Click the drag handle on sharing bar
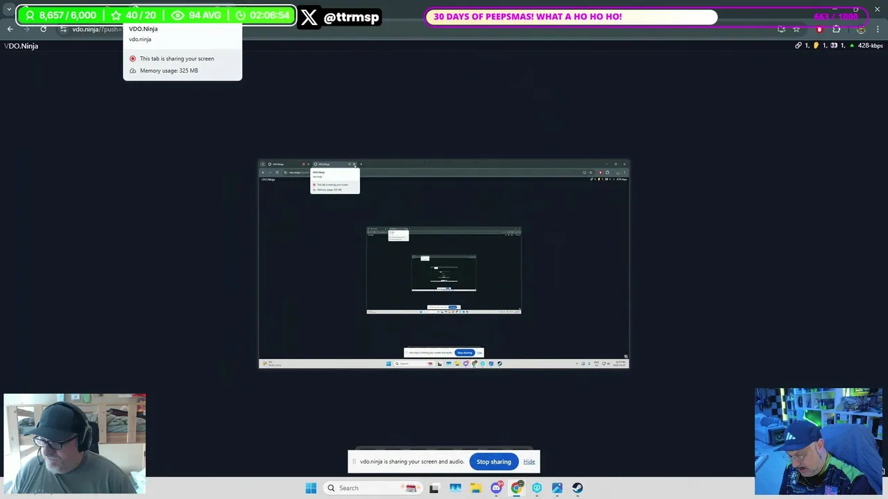The image size is (888, 499). [354, 462]
